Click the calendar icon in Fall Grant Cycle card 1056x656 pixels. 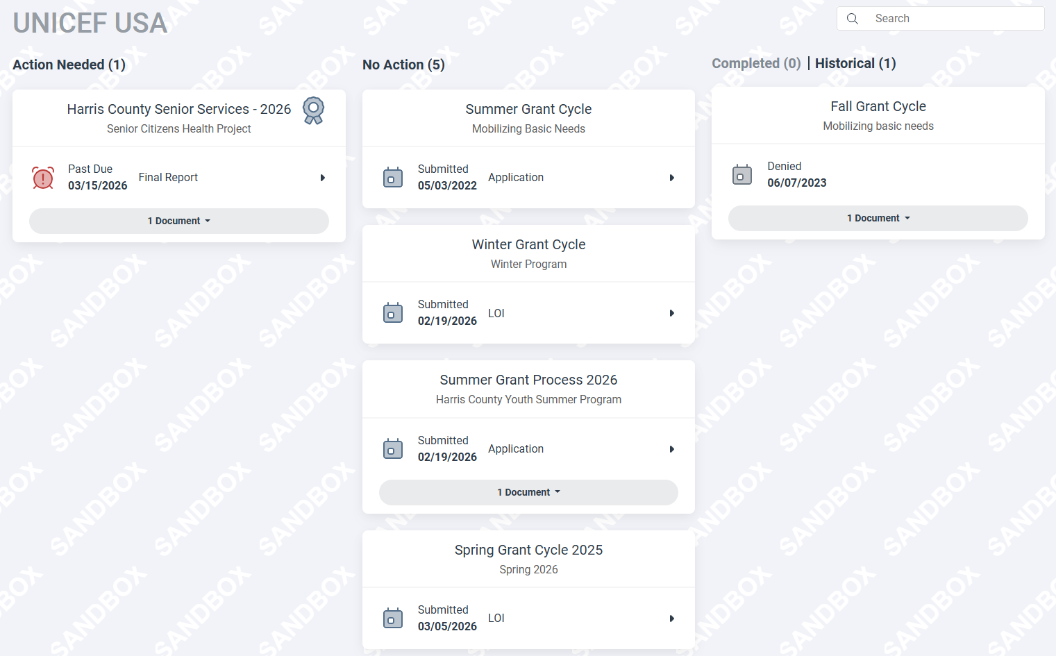pos(742,175)
